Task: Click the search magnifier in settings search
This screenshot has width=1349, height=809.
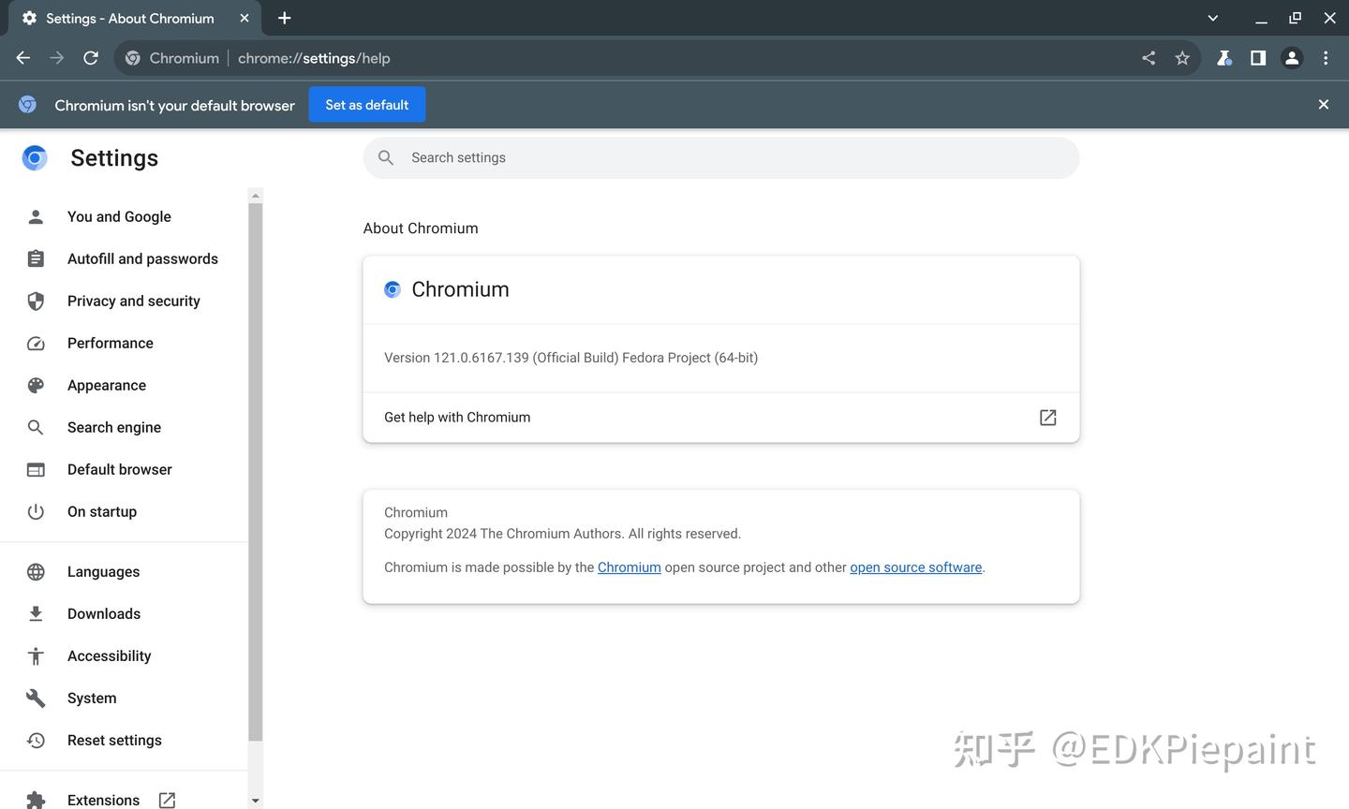Action: [386, 157]
